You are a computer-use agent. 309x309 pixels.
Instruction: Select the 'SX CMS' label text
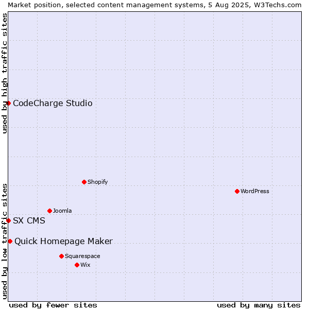29,220
